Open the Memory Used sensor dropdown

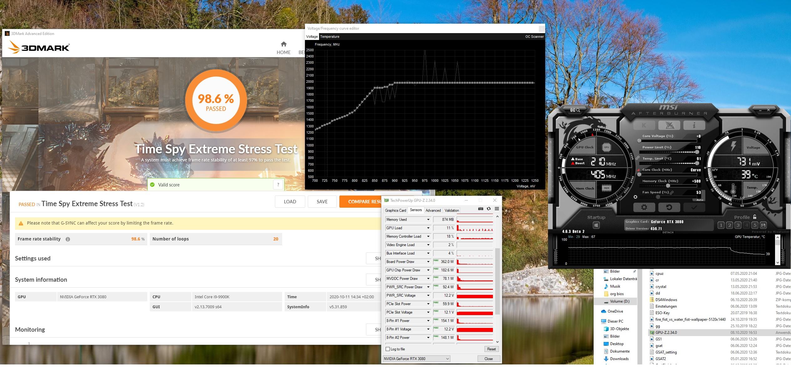pyautogui.click(x=428, y=220)
